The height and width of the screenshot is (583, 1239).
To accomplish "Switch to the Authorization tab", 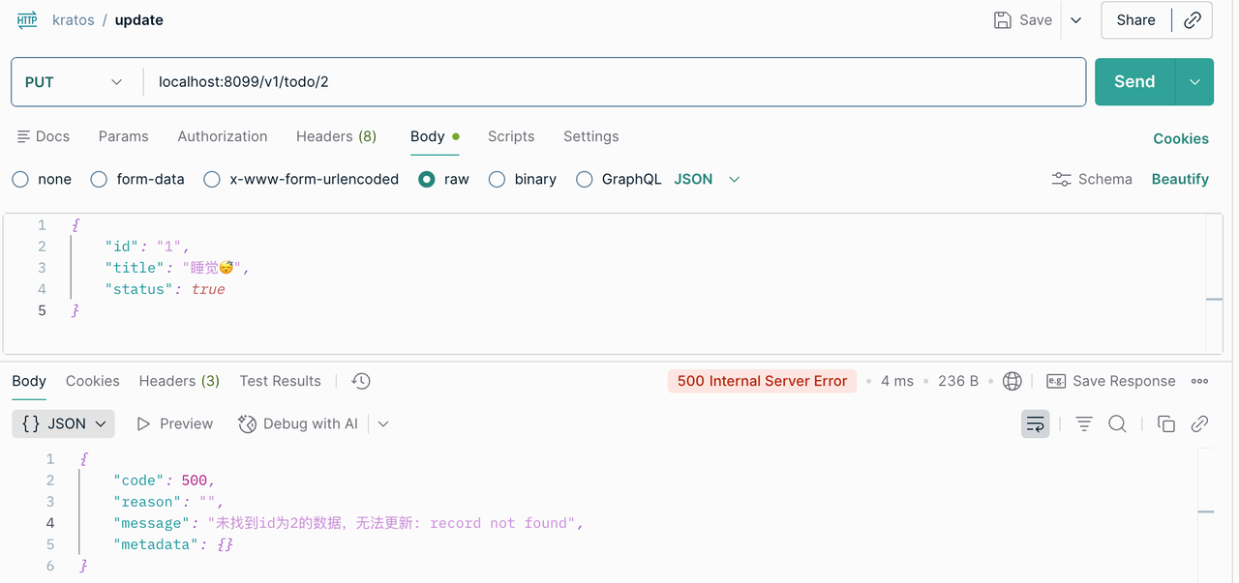I will (x=223, y=136).
